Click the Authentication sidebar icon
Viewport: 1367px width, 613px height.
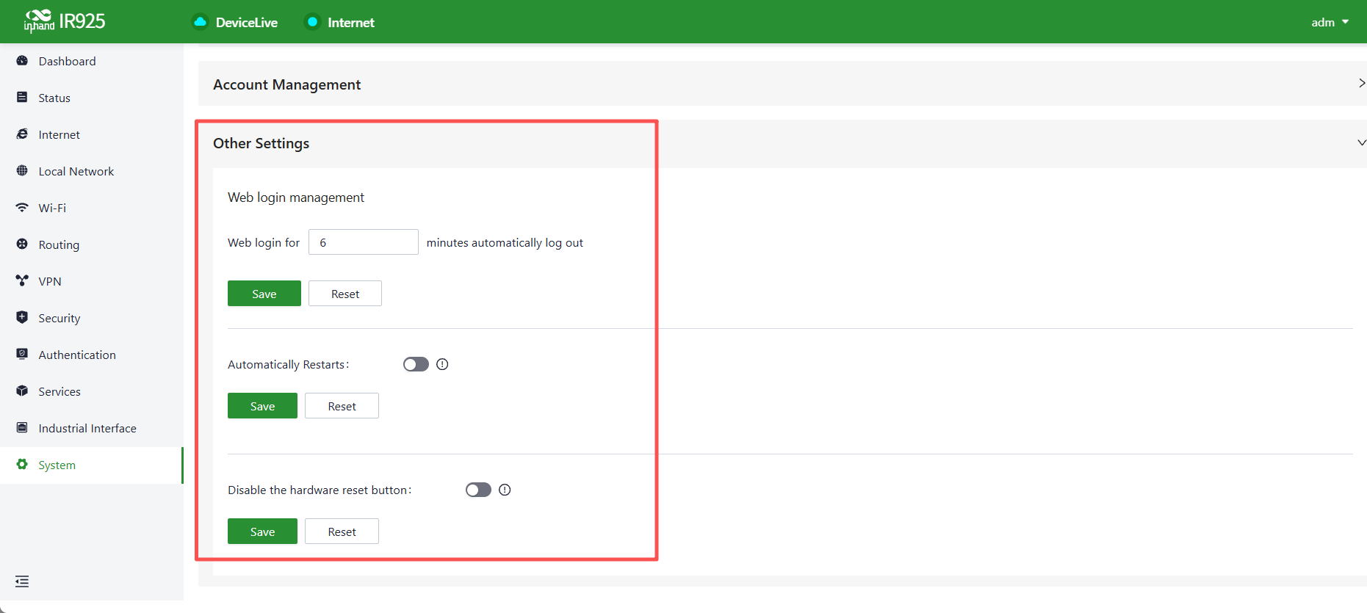click(22, 355)
